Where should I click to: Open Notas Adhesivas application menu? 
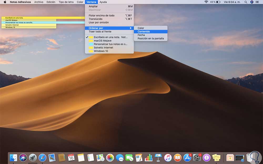21,2
